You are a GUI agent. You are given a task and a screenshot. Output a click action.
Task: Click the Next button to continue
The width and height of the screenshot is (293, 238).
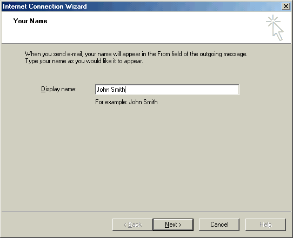173,225
